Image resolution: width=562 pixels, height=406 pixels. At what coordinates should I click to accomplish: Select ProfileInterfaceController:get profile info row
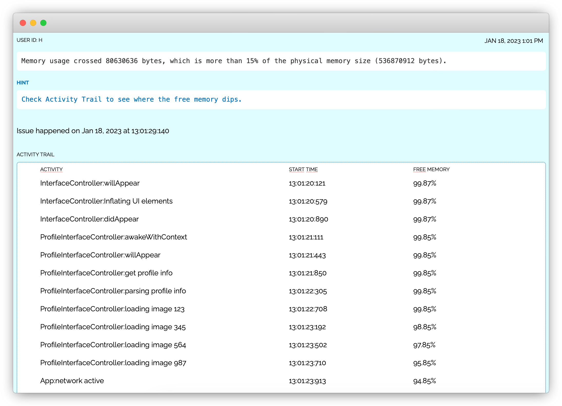pyautogui.click(x=106, y=273)
